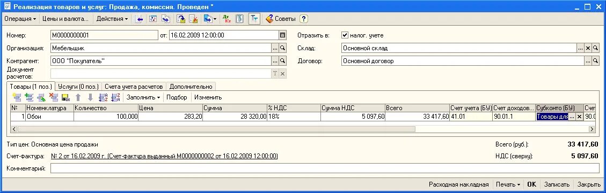Open Организация magnifier lookup
The height and width of the screenshot is (193, 606).
coord(282,48)
